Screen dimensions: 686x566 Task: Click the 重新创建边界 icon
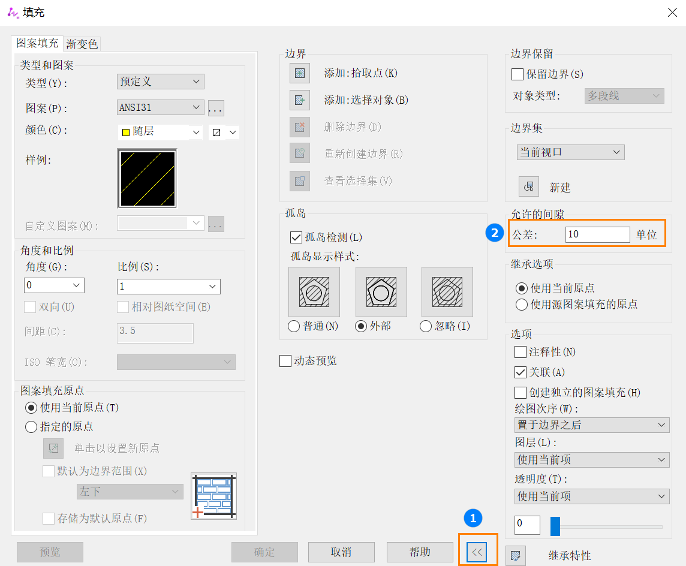[x=300, y=153]
